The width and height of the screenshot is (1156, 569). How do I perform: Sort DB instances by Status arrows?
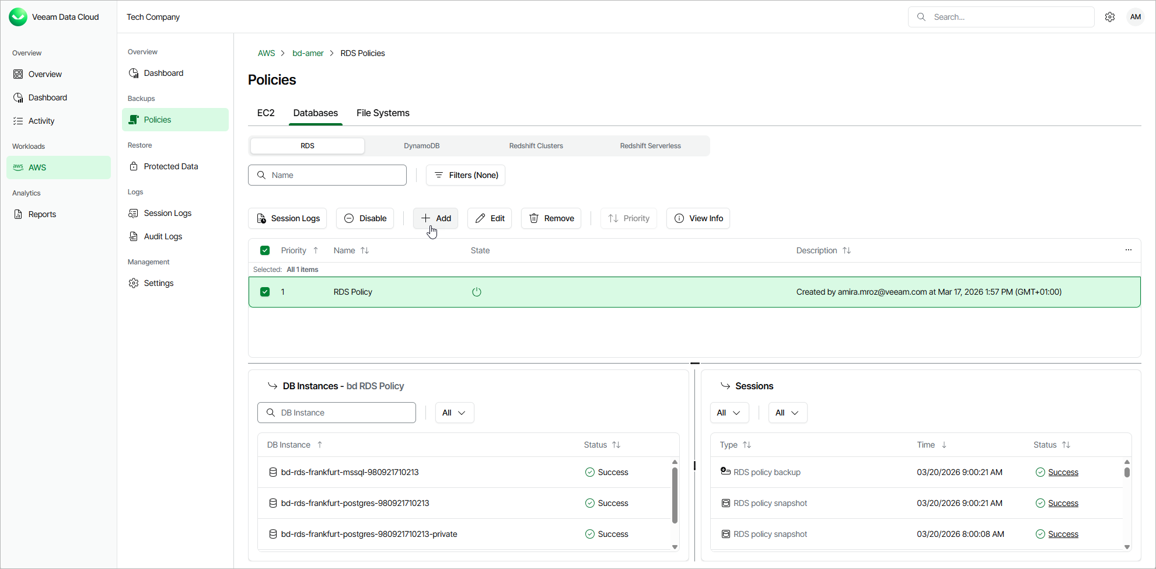pyautogui.click(x=616, y=445)
